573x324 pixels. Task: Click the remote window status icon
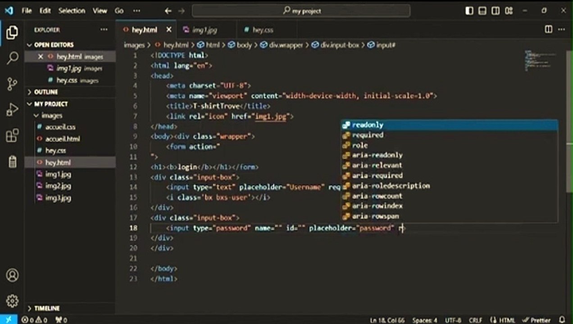tap(9, 319)
